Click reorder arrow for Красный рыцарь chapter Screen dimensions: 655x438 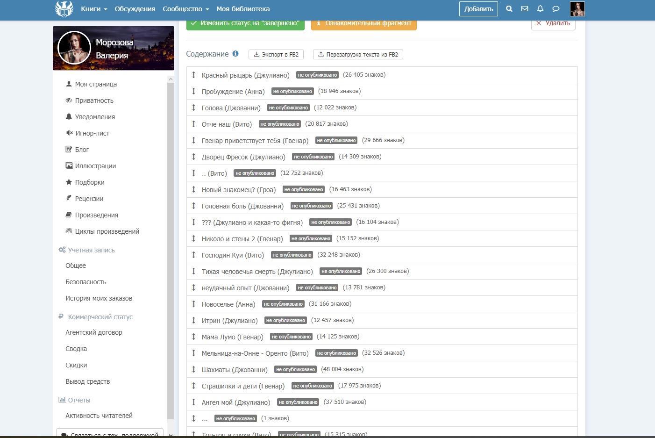[x=193, y=75]
